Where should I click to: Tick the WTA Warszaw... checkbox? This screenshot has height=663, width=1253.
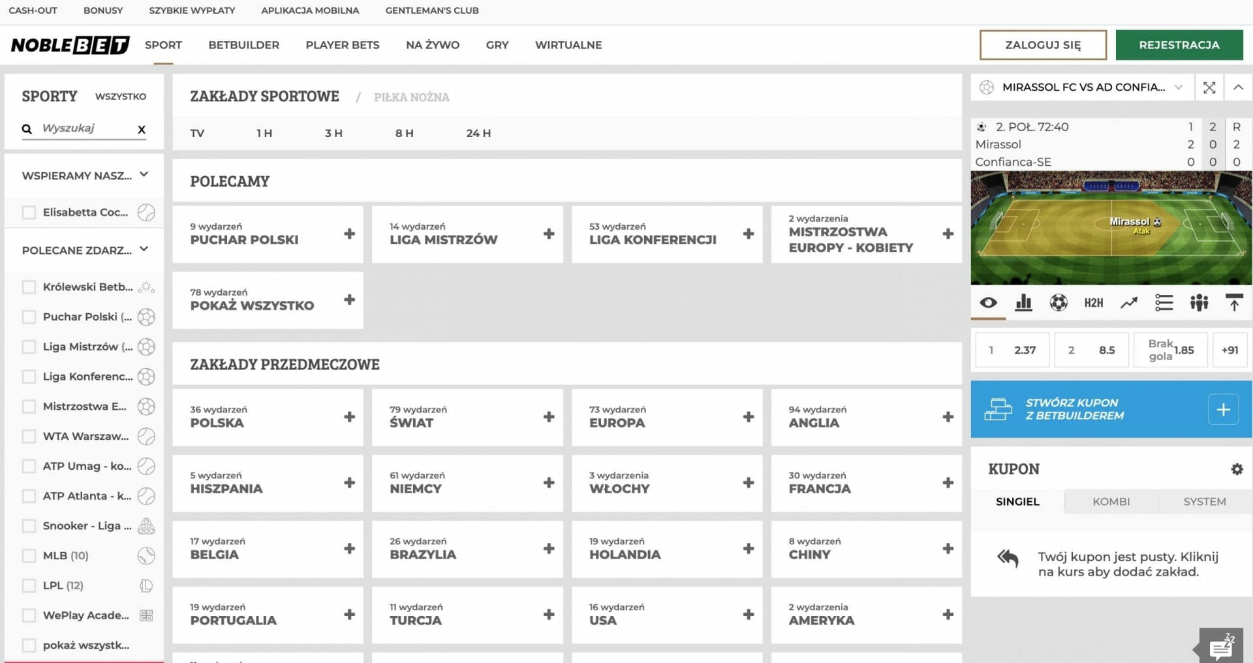click(x=29, y=437)
